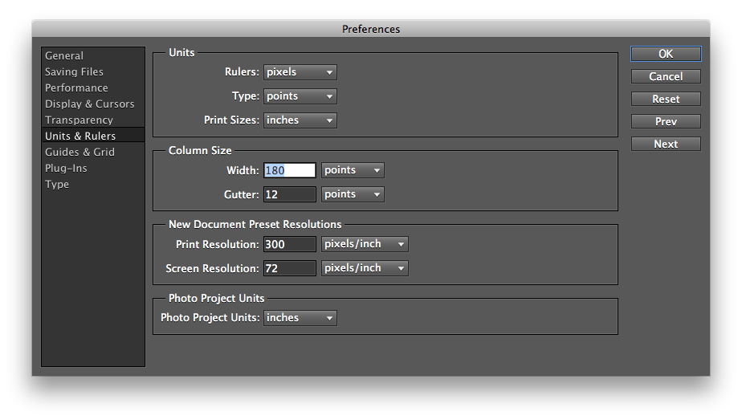Image resolution: width=742 pixels, height=420 pixels.
Task: Change the Gutter units dropdown
Action: (x=353, y=194)
